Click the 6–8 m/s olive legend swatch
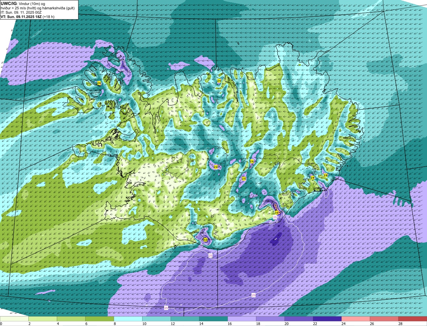This screenshot has width=427, height=326. (x=100, y=319)
